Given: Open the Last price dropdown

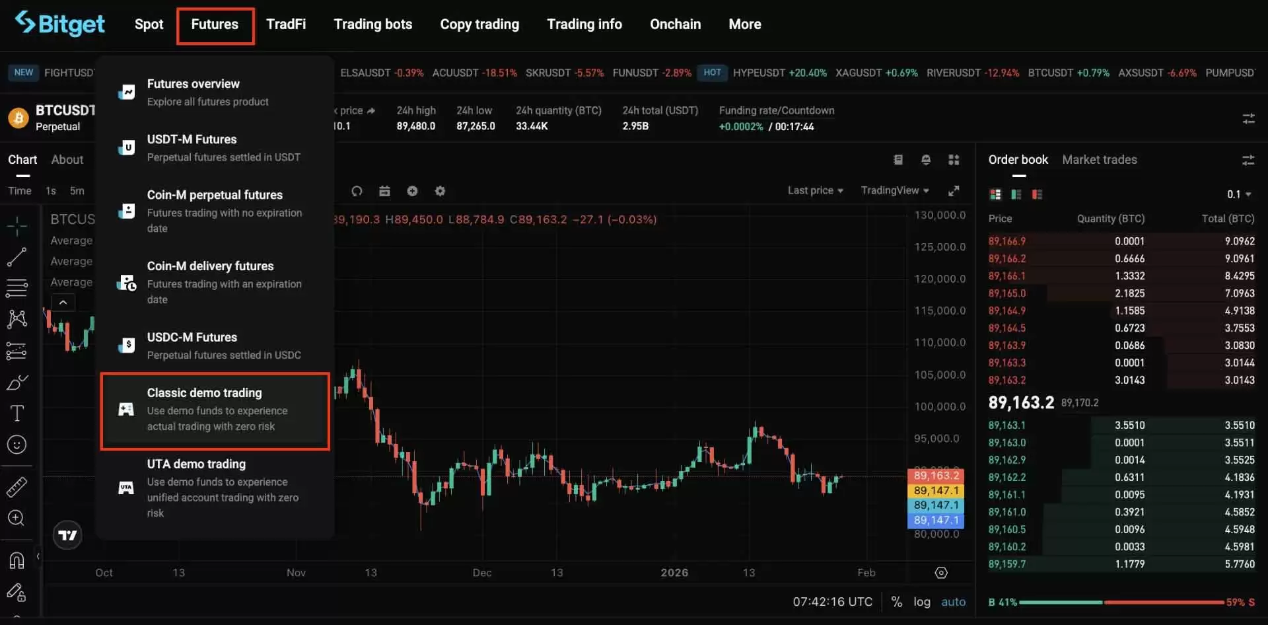Looking at the screenshot, I should coord(815,190).
